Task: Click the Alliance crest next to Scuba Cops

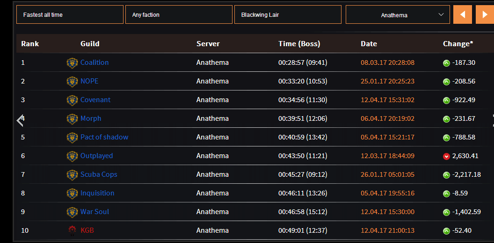Action: [72, 175]
